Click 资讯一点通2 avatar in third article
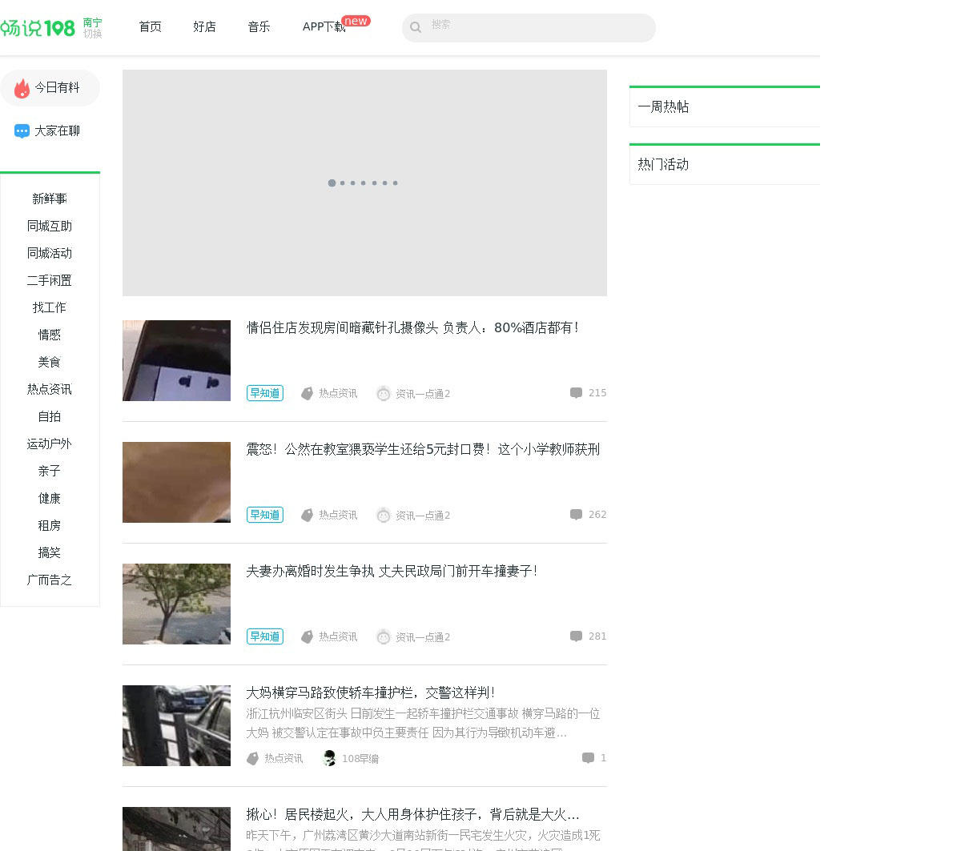The image size is (961, 851). pyautogui.click(x=384, y=637)
